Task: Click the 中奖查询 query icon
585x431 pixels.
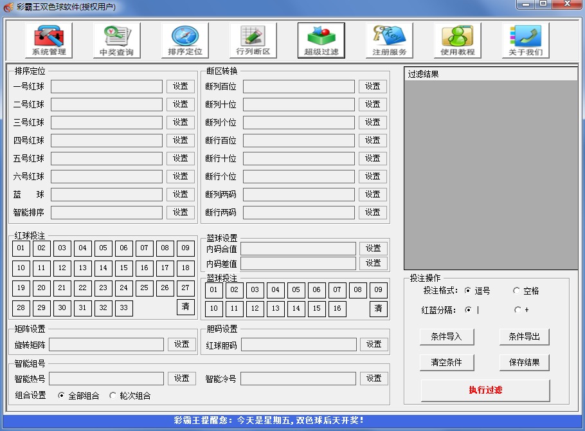Action: pyautogui.click(x=116, y=40)
